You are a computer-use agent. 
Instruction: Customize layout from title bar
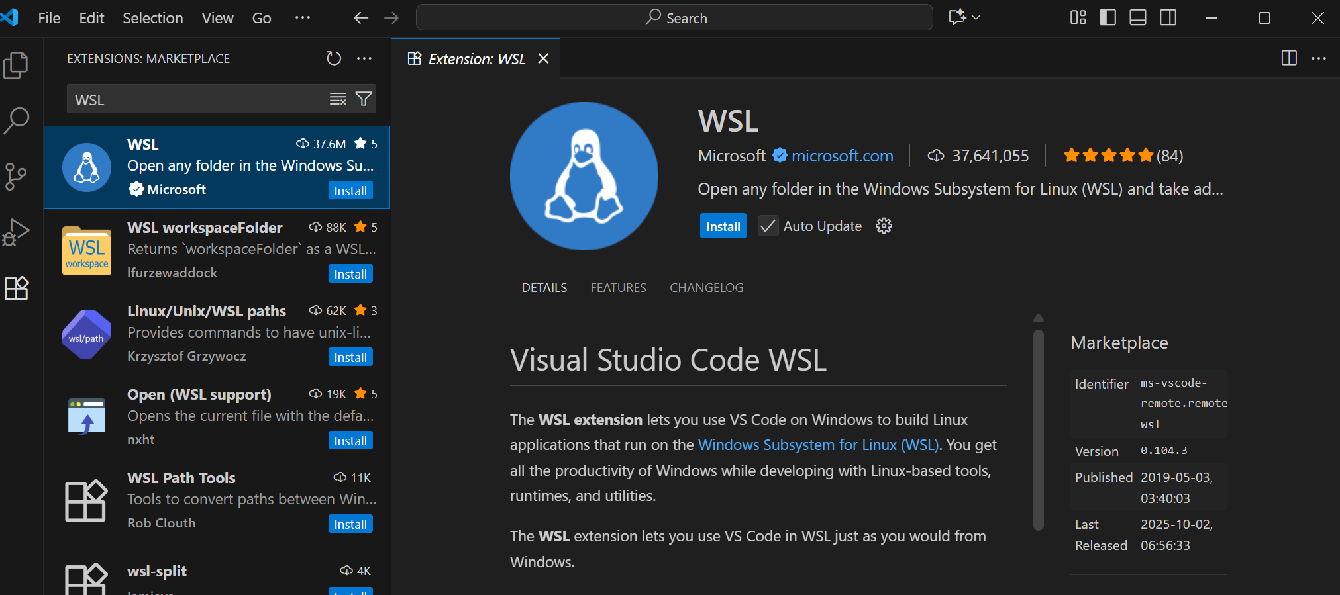click(x=1078, y=18)
